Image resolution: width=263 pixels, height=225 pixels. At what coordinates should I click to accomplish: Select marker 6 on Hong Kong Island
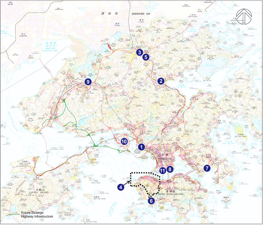(x=152, y=201)
